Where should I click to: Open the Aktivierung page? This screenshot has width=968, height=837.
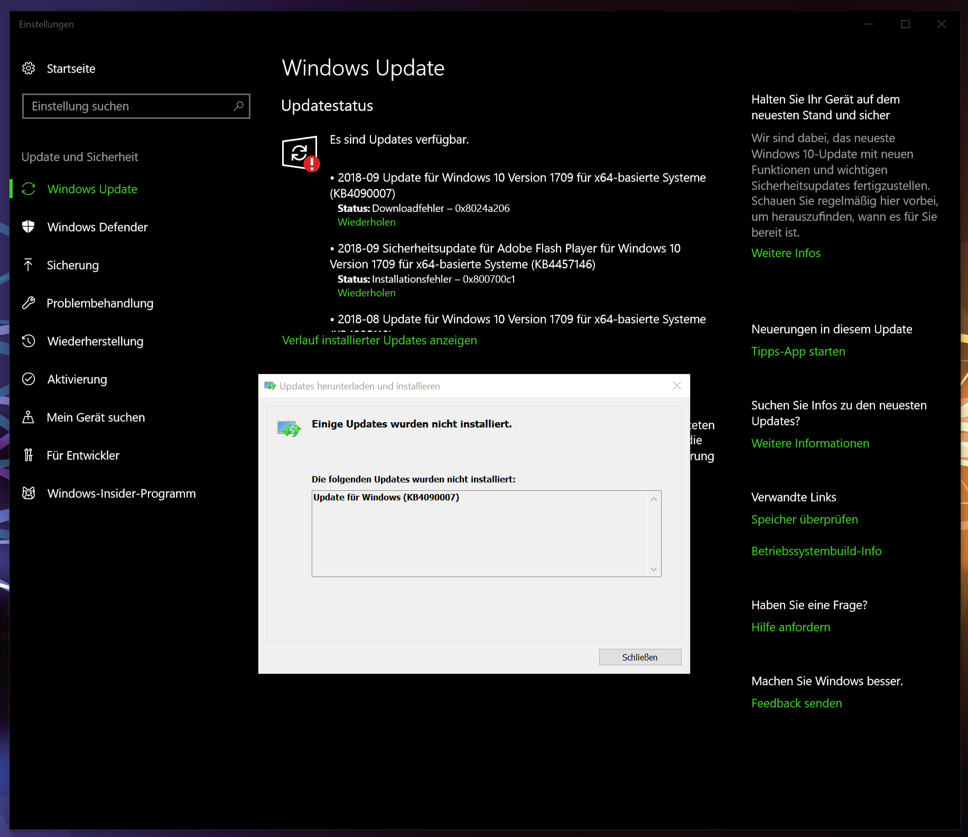77,379
